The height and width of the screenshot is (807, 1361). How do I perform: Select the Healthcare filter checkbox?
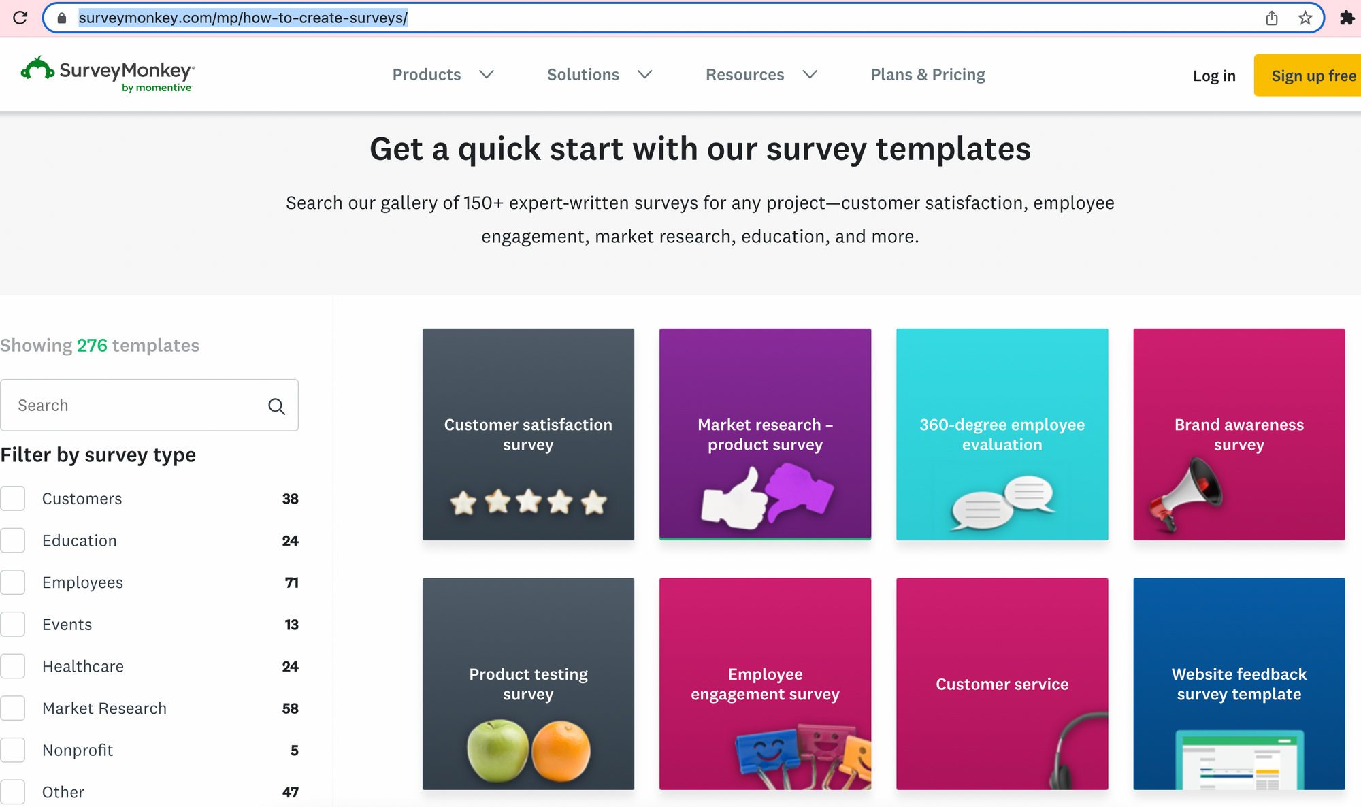[x=13, y=667]
